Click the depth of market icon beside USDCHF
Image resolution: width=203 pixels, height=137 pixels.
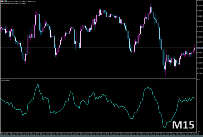pos(2,1)
